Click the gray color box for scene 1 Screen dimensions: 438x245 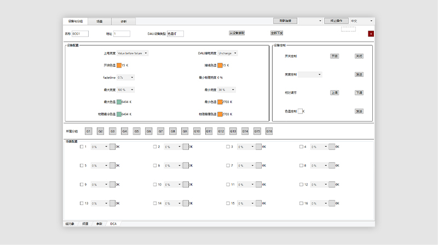(x=112, y=147)
